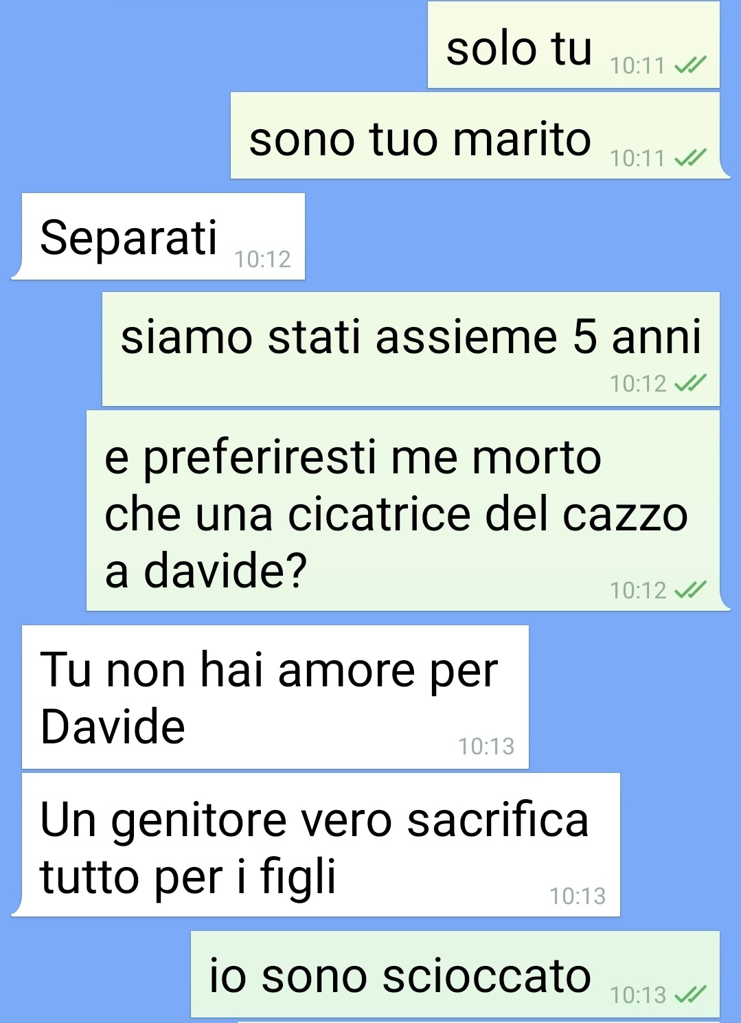Screen dimensions: 741x1023
Task: Tap the 'Tu non hai amore per Davide' message
Action: 275,697
